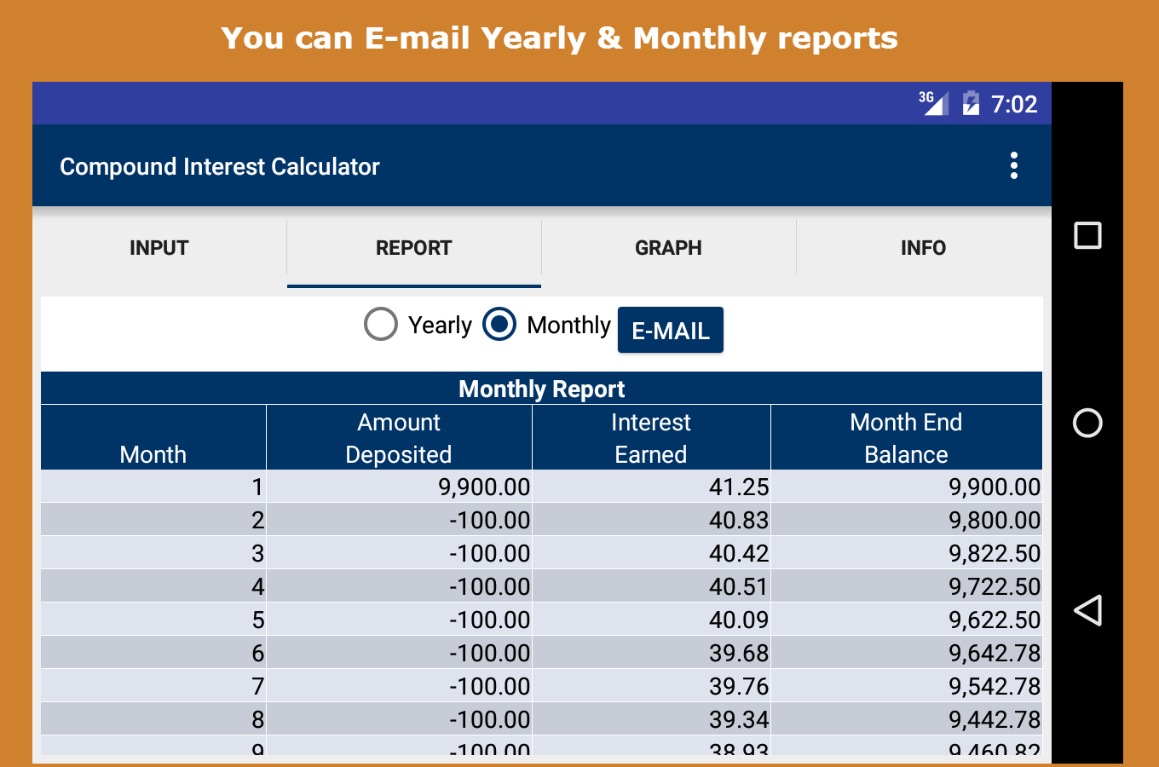Click the 40.42 interest earned cell
The height and width of the screenshot is (767, 1159).
point(651,553)
